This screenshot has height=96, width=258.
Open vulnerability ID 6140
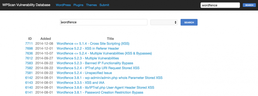coord(29,87)
